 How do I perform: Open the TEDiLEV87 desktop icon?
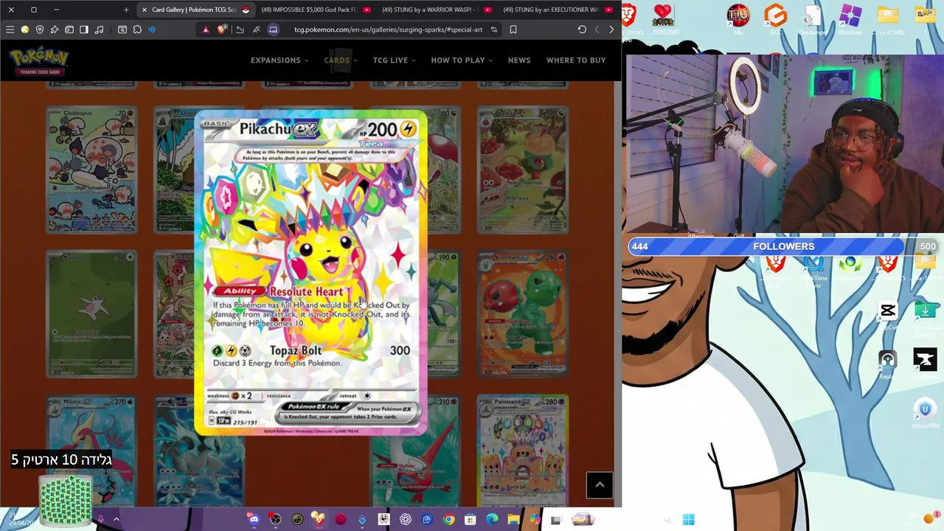point(663,19)
